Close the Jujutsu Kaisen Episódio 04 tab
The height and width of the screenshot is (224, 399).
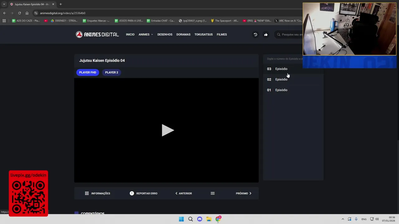click(53, 4)
